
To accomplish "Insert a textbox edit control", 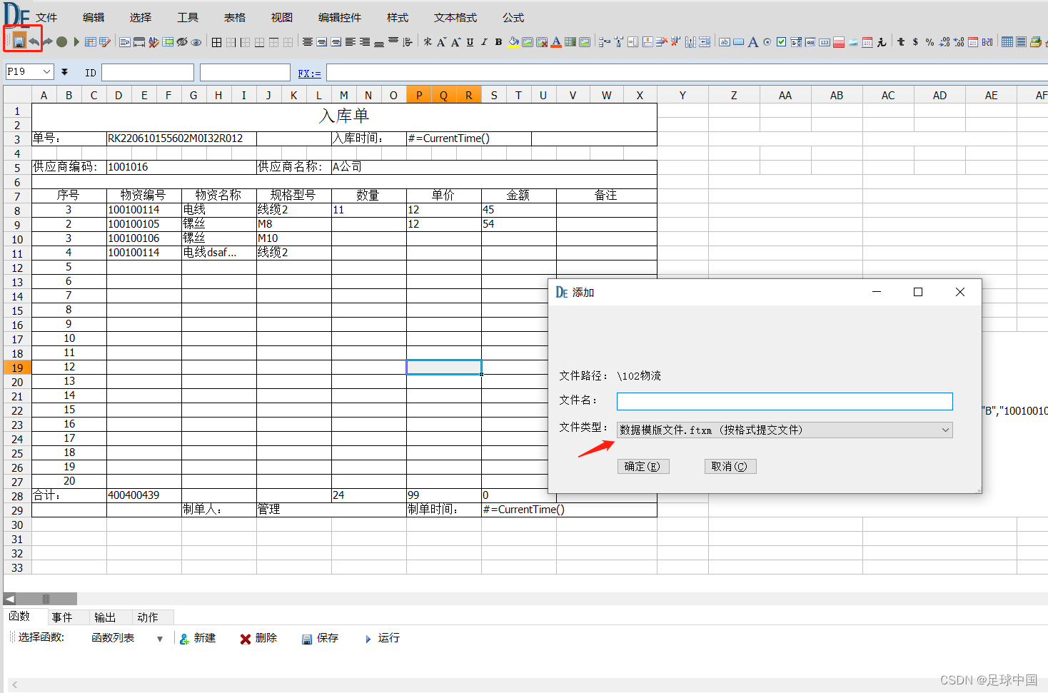I will 725,42.
